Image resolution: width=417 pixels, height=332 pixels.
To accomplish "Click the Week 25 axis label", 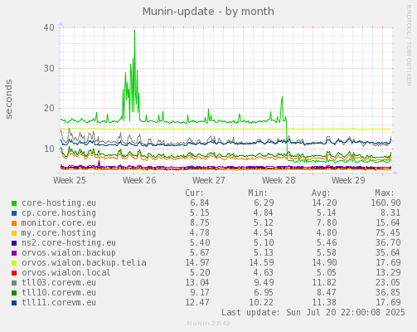I will [x=70, y=180].
